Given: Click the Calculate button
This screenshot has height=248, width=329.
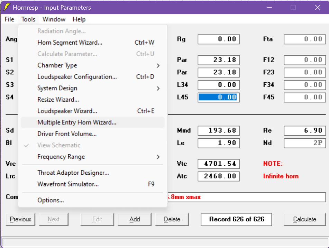Looking at the screenshot, I should (305, 220).
